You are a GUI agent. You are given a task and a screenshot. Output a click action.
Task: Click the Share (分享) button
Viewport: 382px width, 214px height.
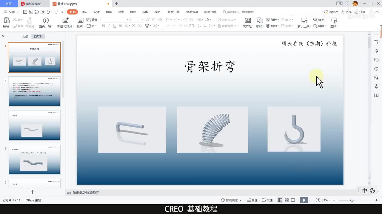[x=360, y=12]
